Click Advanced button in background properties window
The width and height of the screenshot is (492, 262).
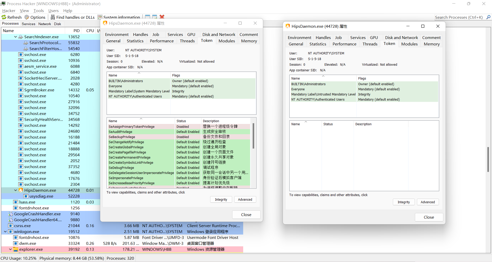[245, 200]
